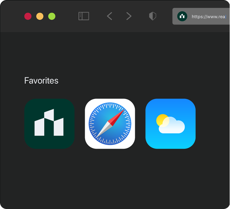The width and height of the screenshot is (230, 209).
Task: Close the window with the red button
Action: [x=28, y=16]
